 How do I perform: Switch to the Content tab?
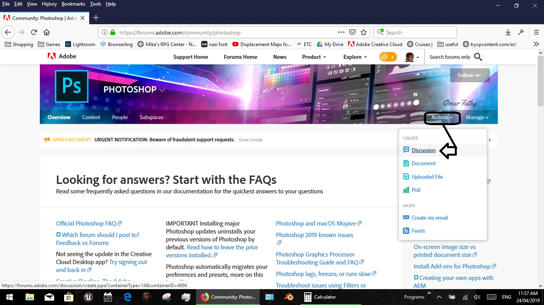pos(91,117)
